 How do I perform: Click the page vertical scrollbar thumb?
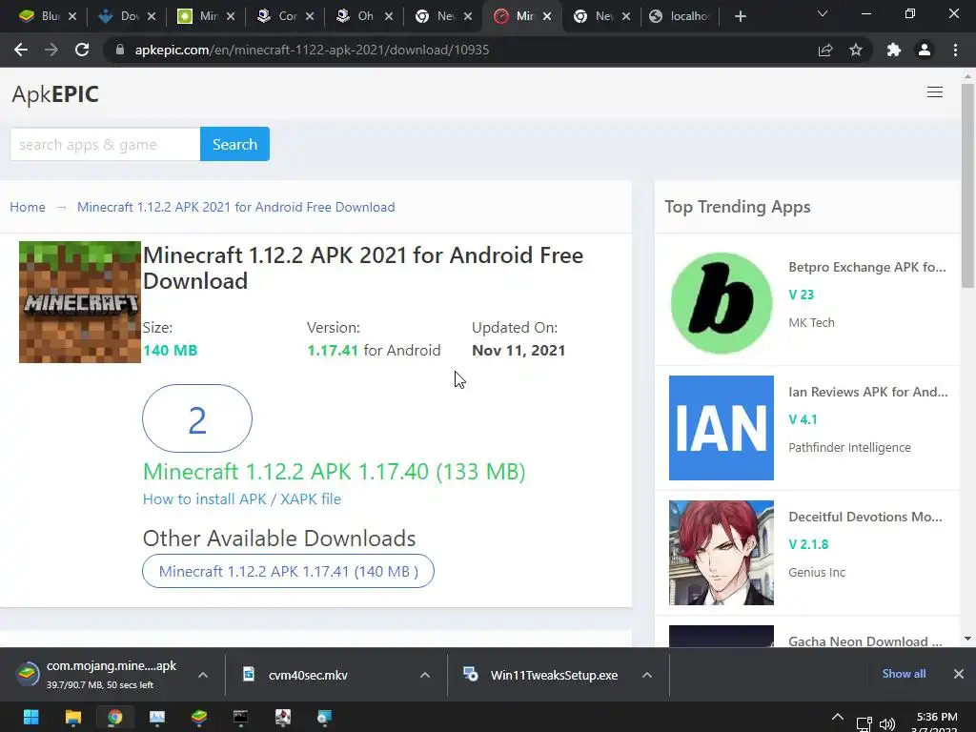click(x=967, y=187)
